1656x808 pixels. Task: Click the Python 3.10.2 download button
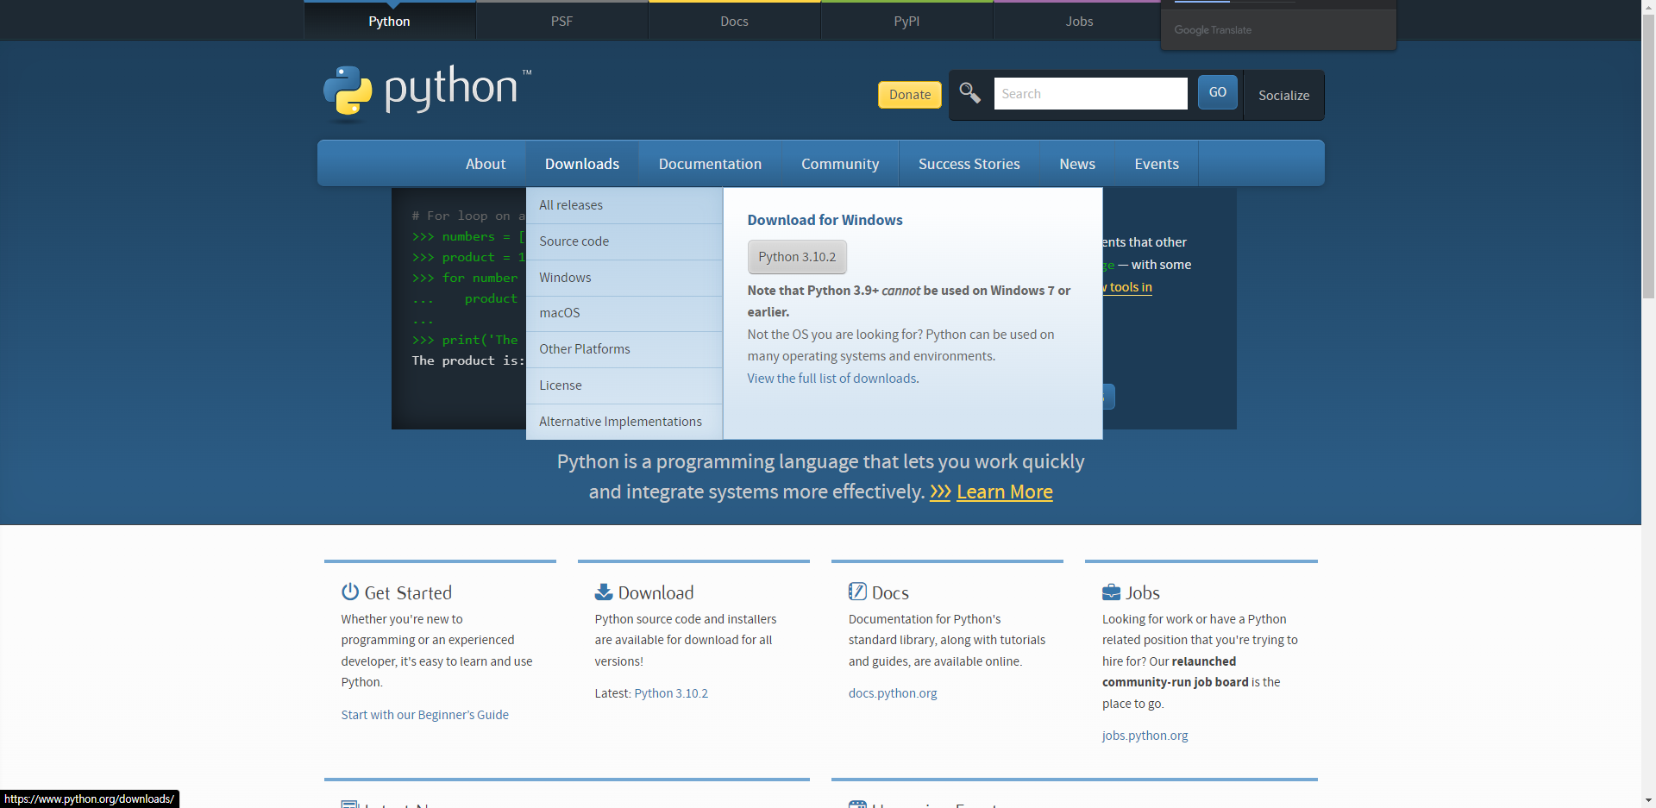click(797, 257)
